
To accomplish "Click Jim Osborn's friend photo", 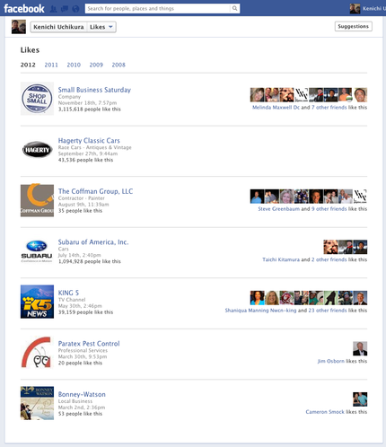I will [x=360, y=348].
